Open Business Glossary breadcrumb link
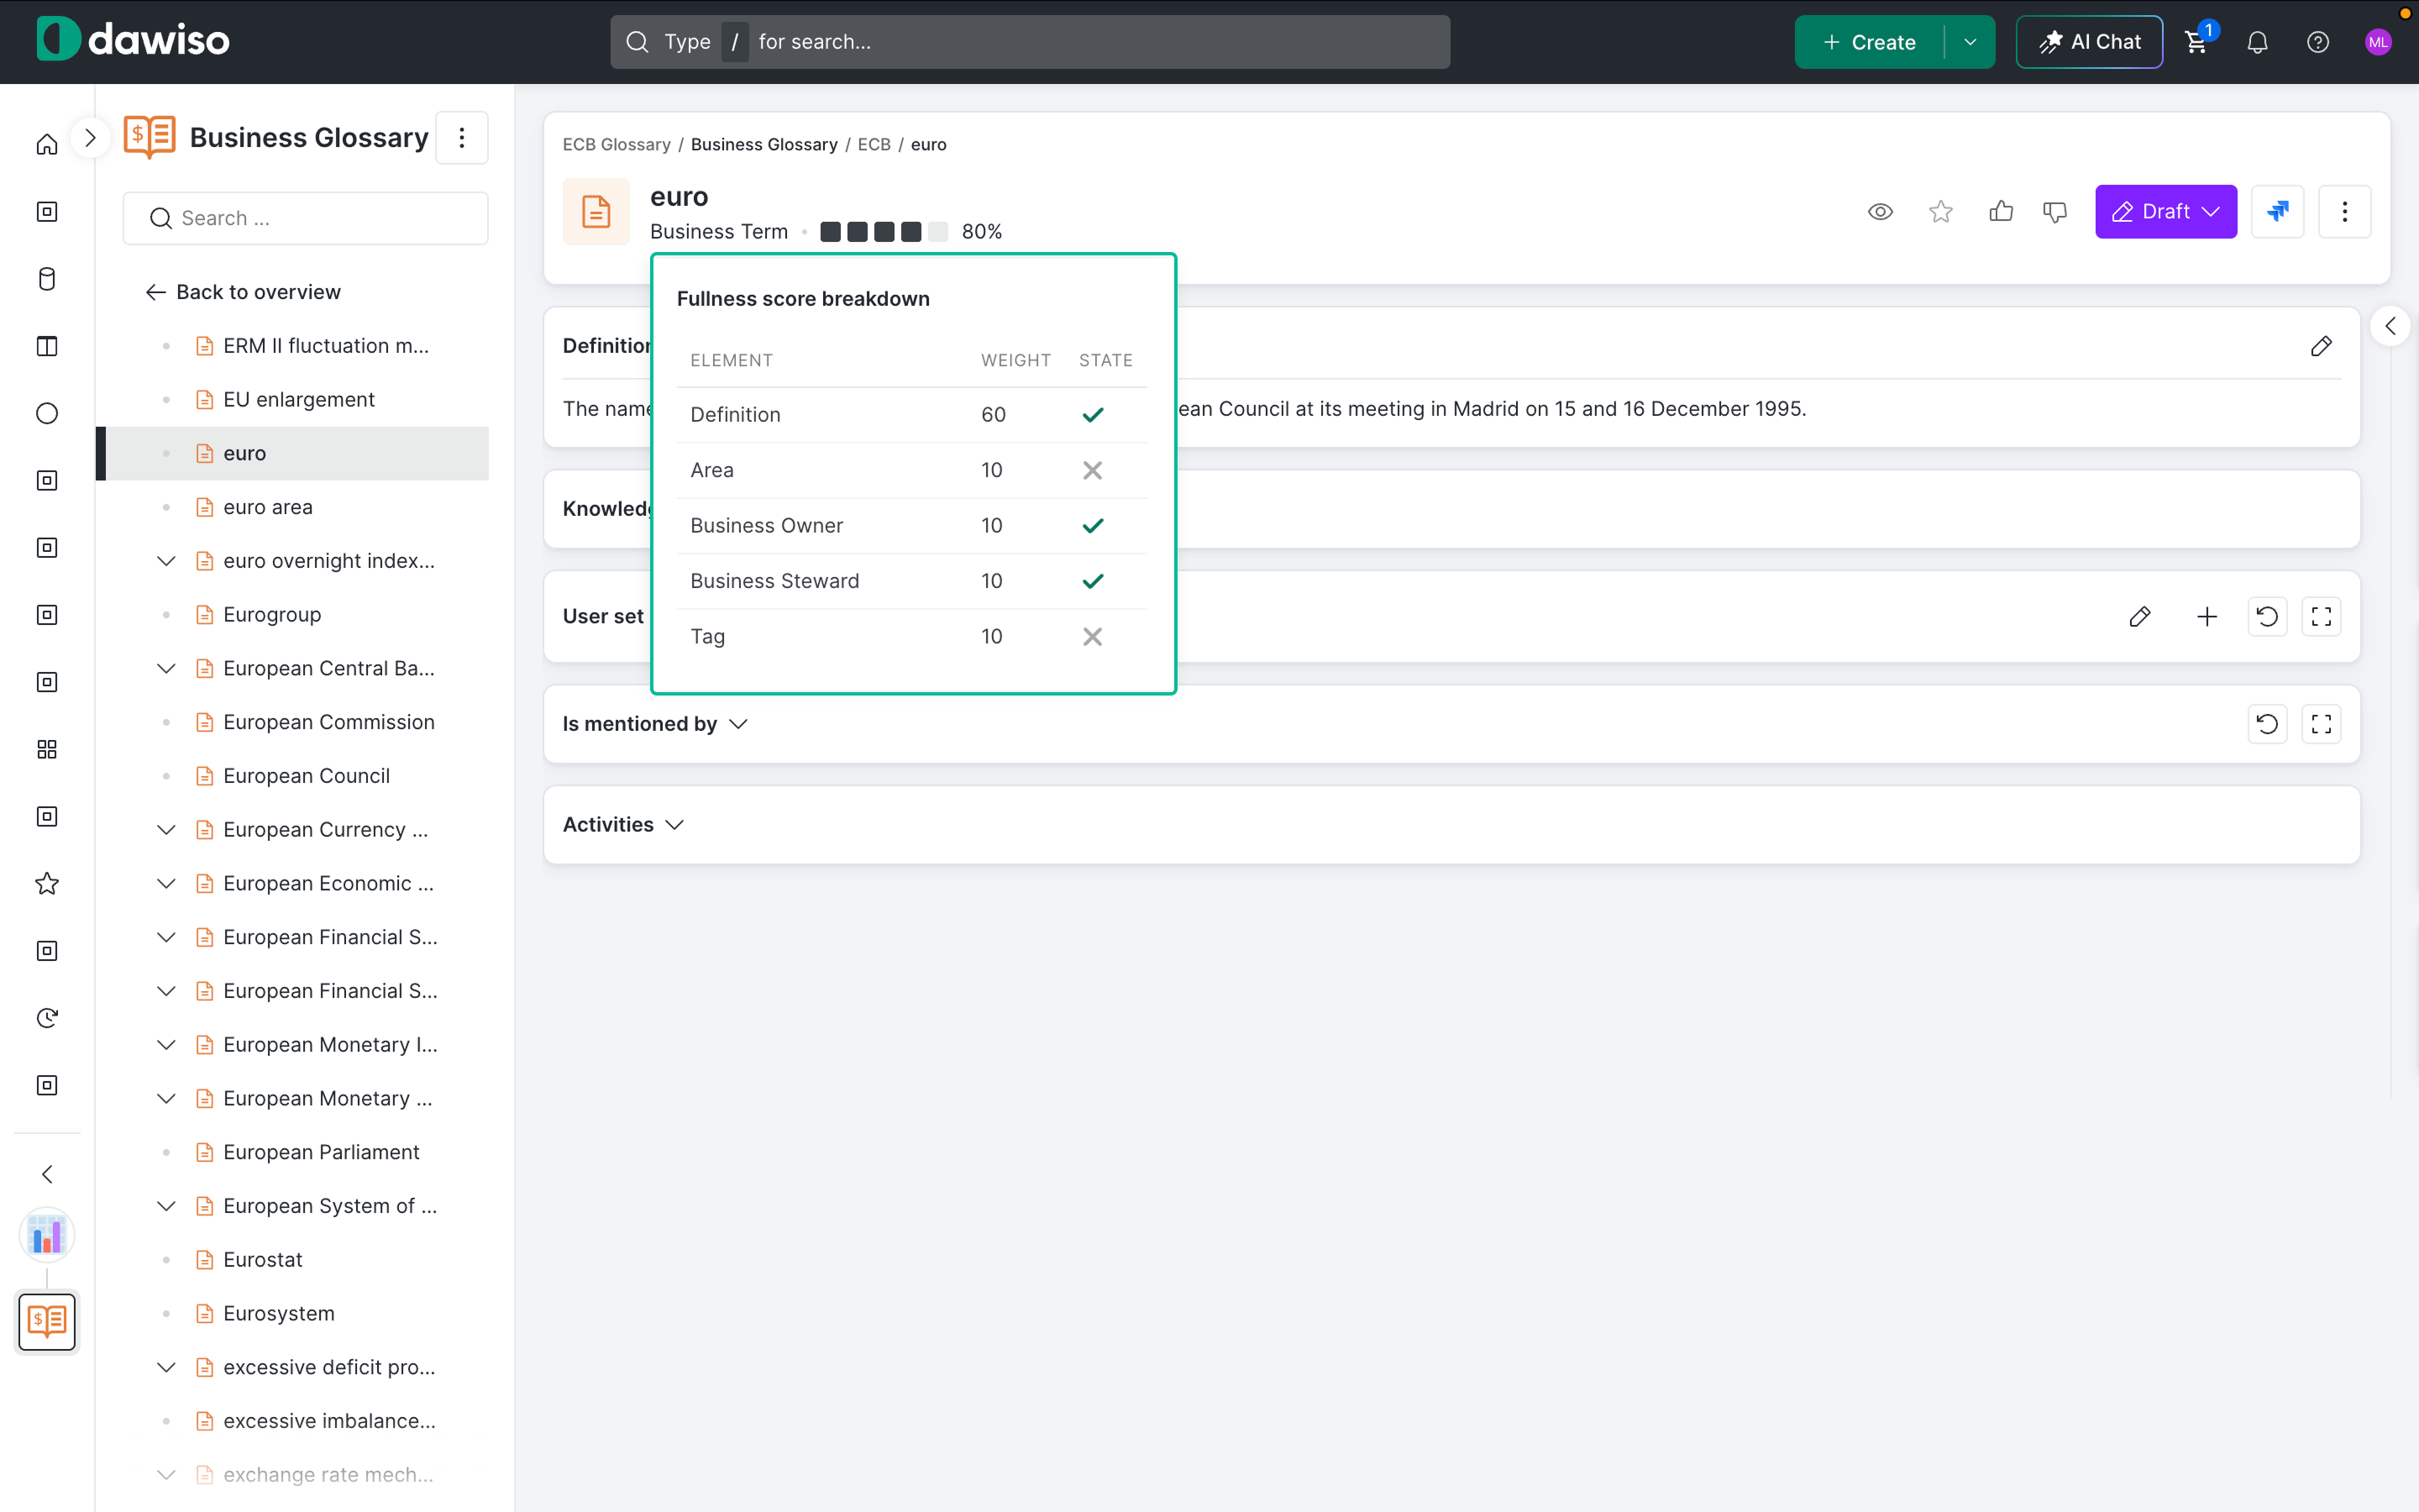Viewport: 2419px width, 1512px height. click(763, 144)
